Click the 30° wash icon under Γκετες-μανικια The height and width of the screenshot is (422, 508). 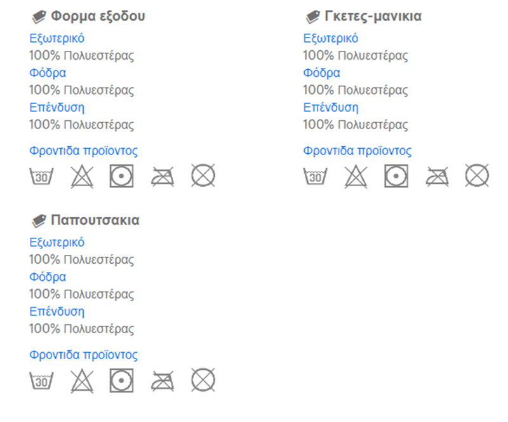[x=315, y=176]
